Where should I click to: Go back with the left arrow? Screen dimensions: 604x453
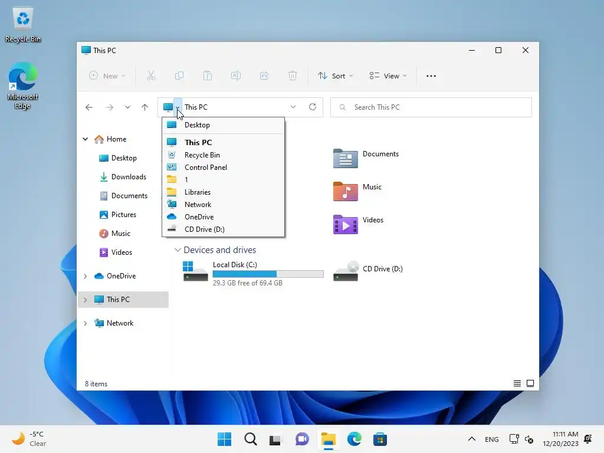(x=89, y=107)
